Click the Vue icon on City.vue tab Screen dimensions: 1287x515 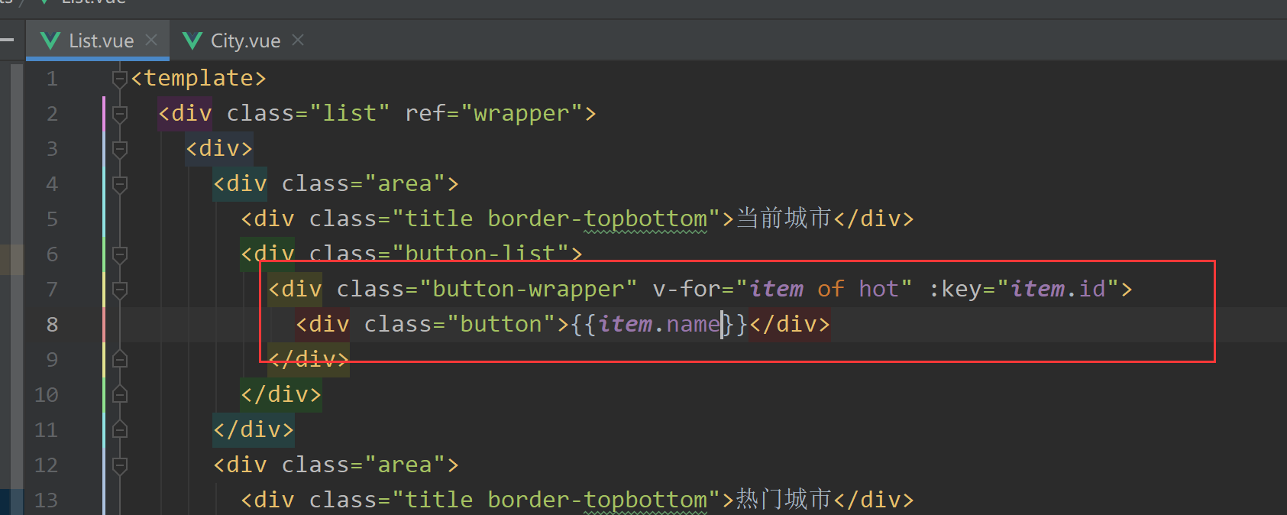pos(192,40)
